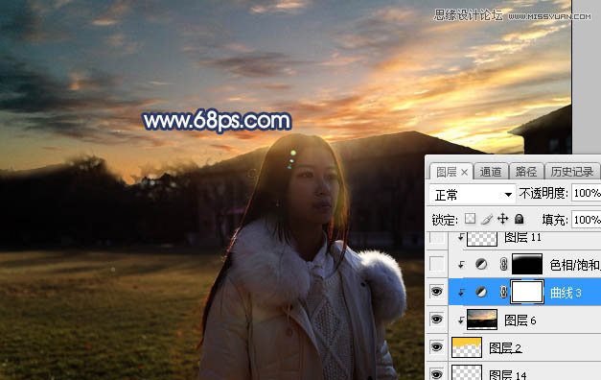601x380 pixels.
Task: Select the 图层 14 transparent thumbnail
Action: pyautogui.click(x=467, y=372)
